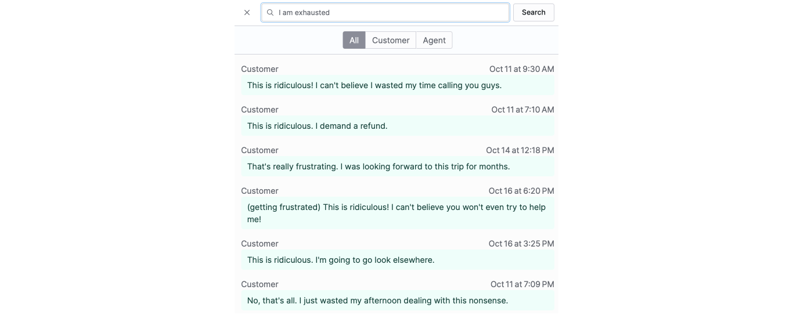Filter results by Agent
The width and height of the screenshot is (793, 315).
[x=434, y=40]
